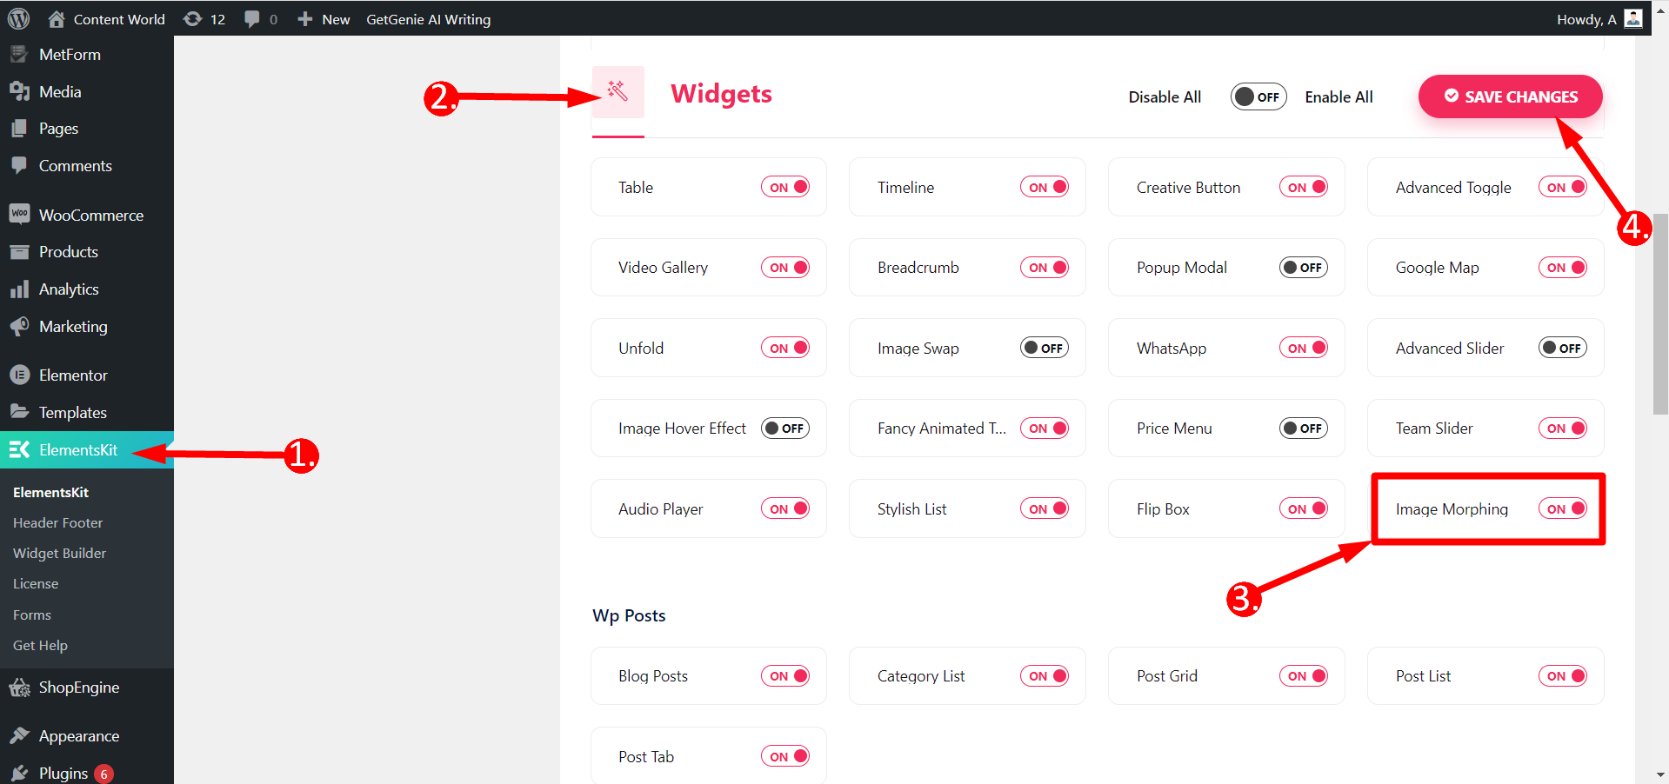Open GetGenie AI Writing link
Image resolution: width=1669 pixels, height=784 pixels.
coord(428,18)
